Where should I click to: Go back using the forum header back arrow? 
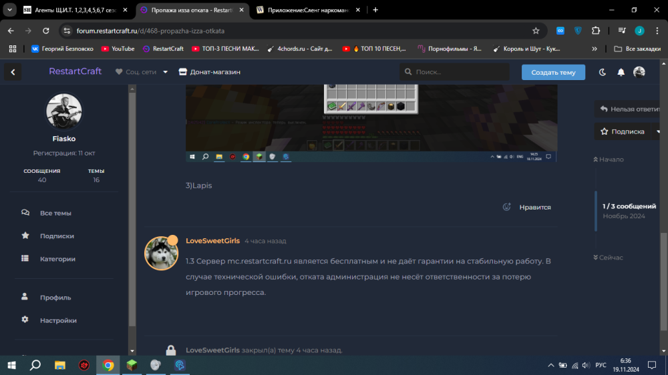click(13, 72)
